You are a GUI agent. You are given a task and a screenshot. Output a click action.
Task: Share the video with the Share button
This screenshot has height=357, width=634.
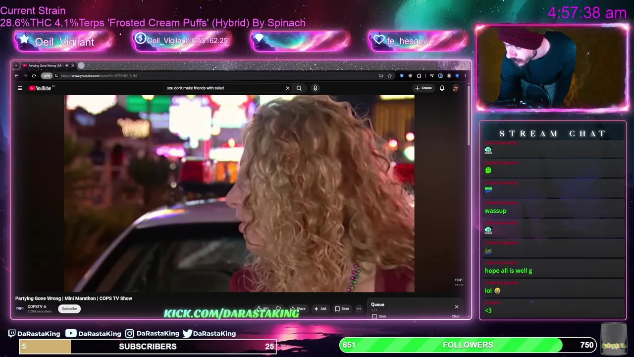298,308
